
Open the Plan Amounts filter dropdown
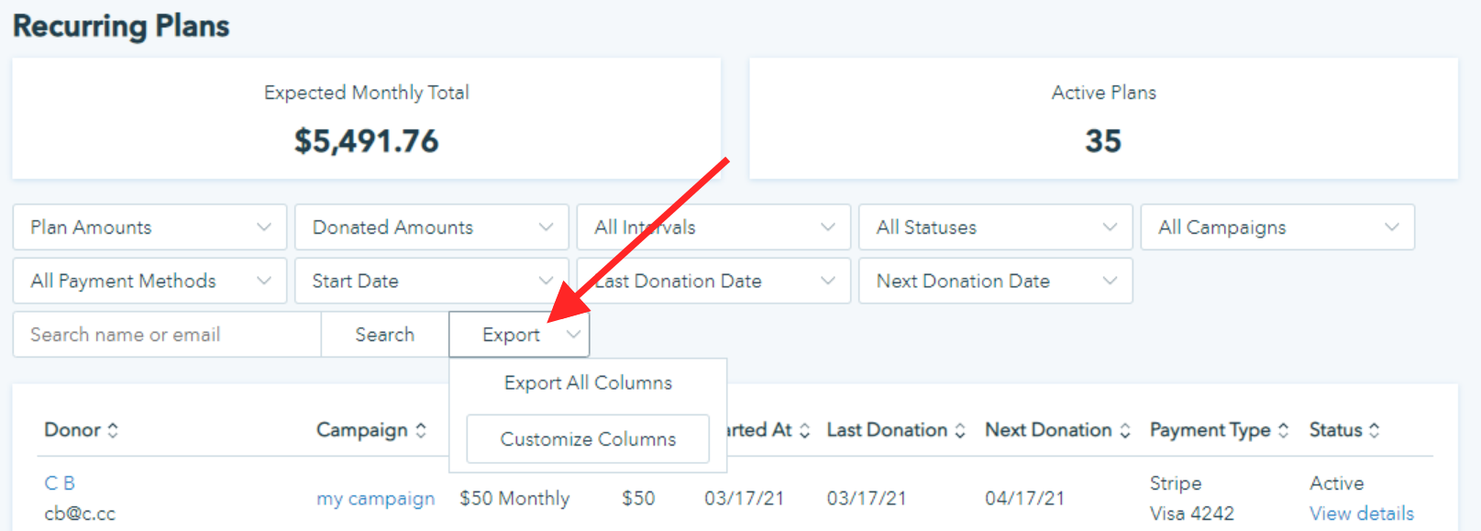click(149, 227)
